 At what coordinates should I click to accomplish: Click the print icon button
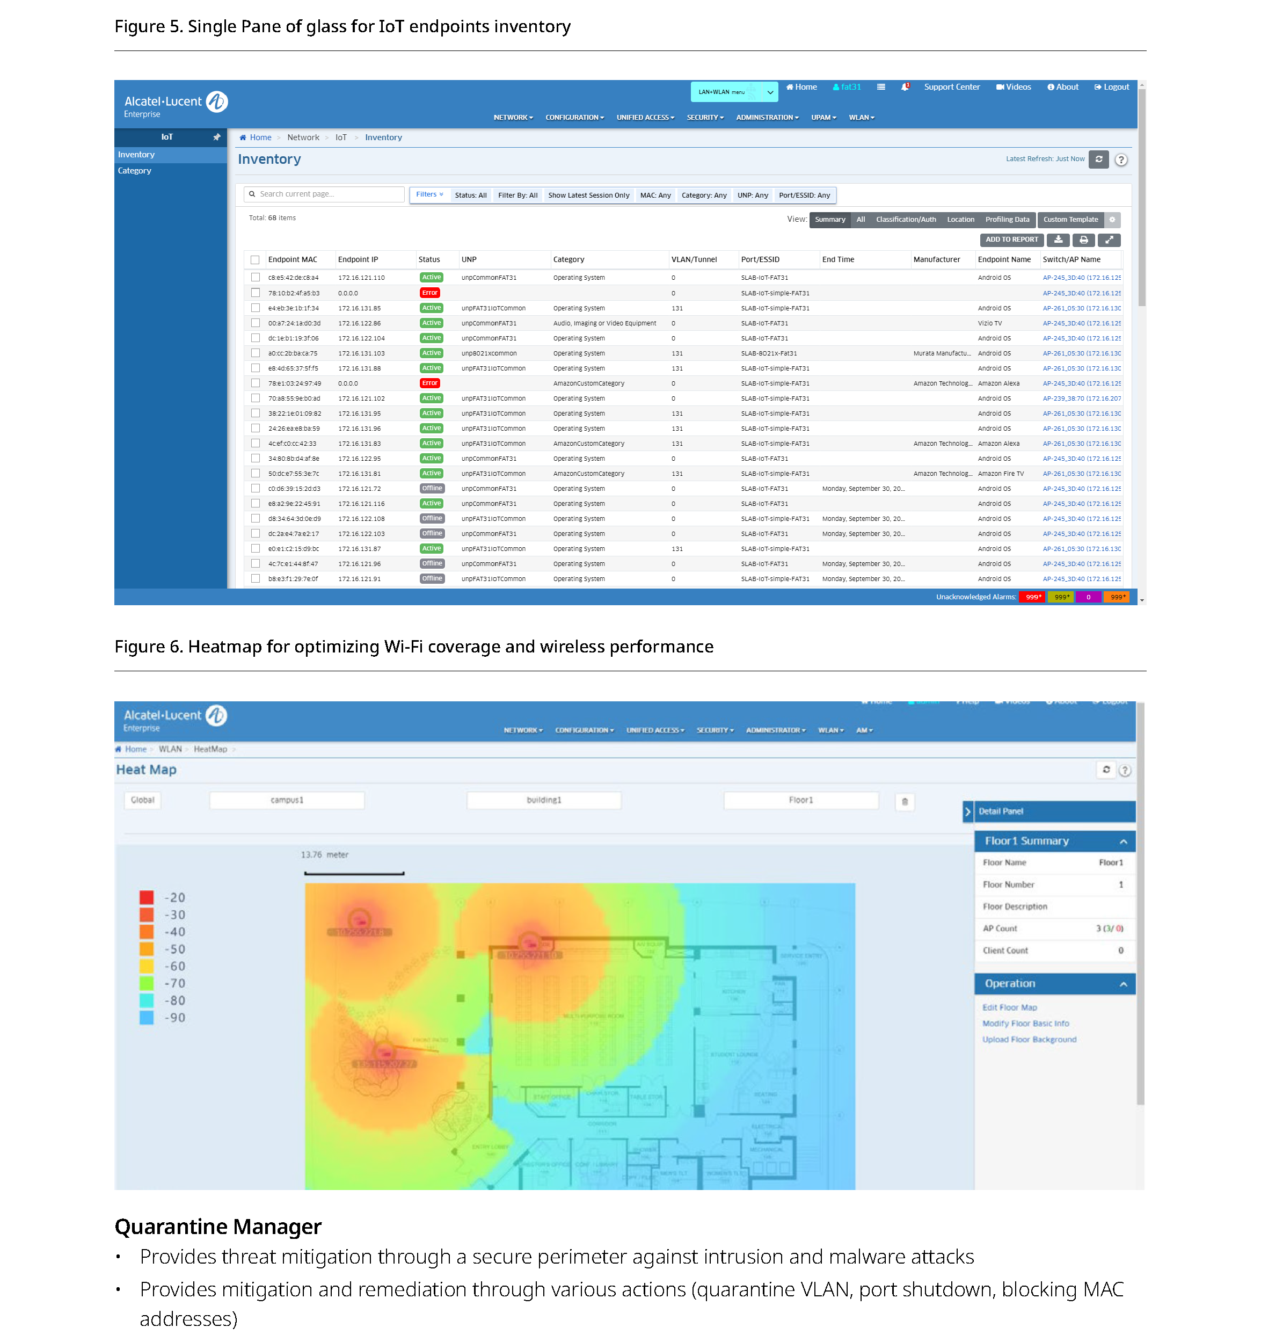pyautogui.click(x=1083, y=240)
